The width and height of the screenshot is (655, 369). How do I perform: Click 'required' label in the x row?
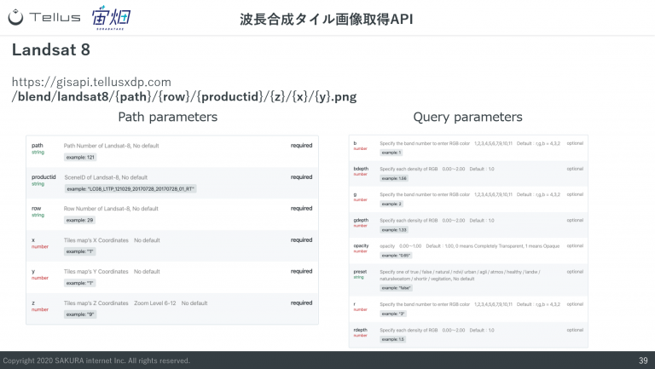pos(301,240)
